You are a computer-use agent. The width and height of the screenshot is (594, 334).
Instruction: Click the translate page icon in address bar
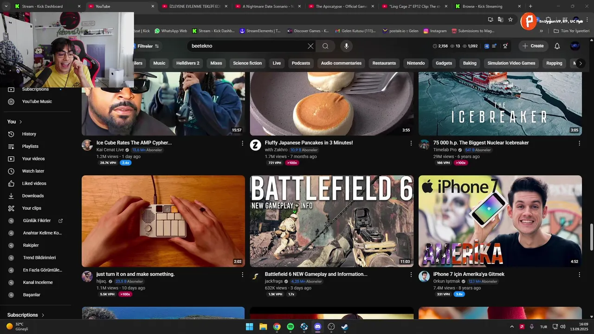(500, 19)
